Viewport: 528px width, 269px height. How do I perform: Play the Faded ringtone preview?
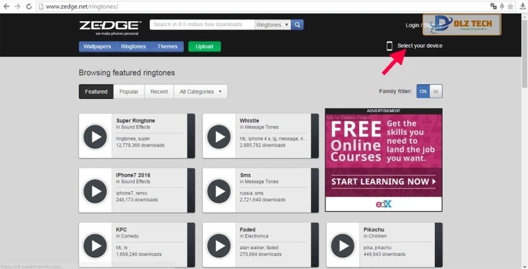[219, 245]
